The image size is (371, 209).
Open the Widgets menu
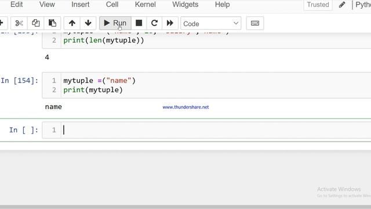185,5
